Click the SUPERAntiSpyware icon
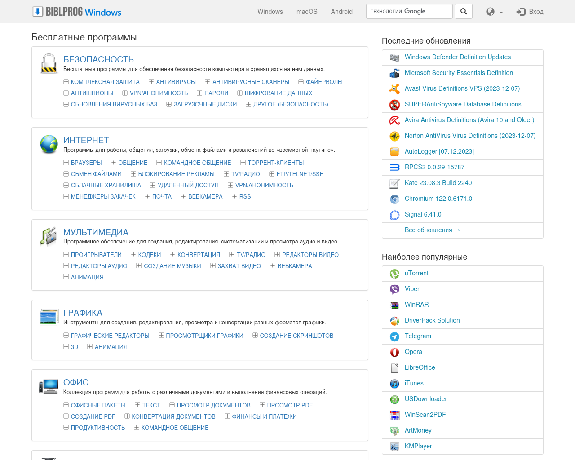This screenshot has height=460, width=575. (x=394, y=105)
